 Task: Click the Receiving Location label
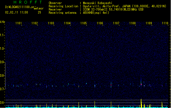63,6
